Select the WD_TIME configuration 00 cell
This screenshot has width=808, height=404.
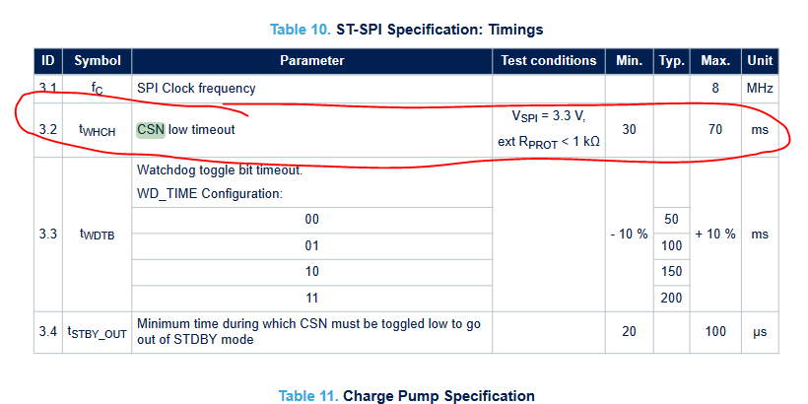coord(311,220)
